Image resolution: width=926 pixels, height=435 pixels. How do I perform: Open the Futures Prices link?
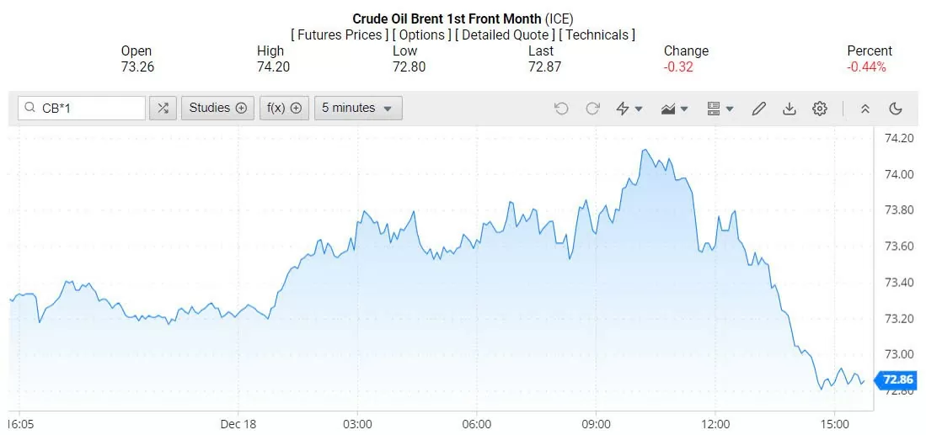click(x=340, y=34)
